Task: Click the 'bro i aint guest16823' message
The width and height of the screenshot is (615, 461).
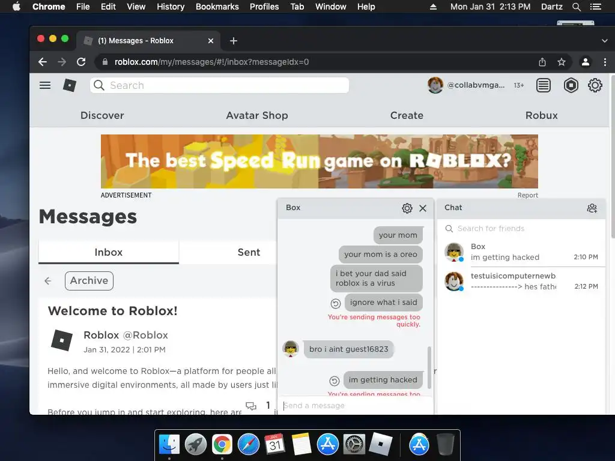Action: click(348, 349)
